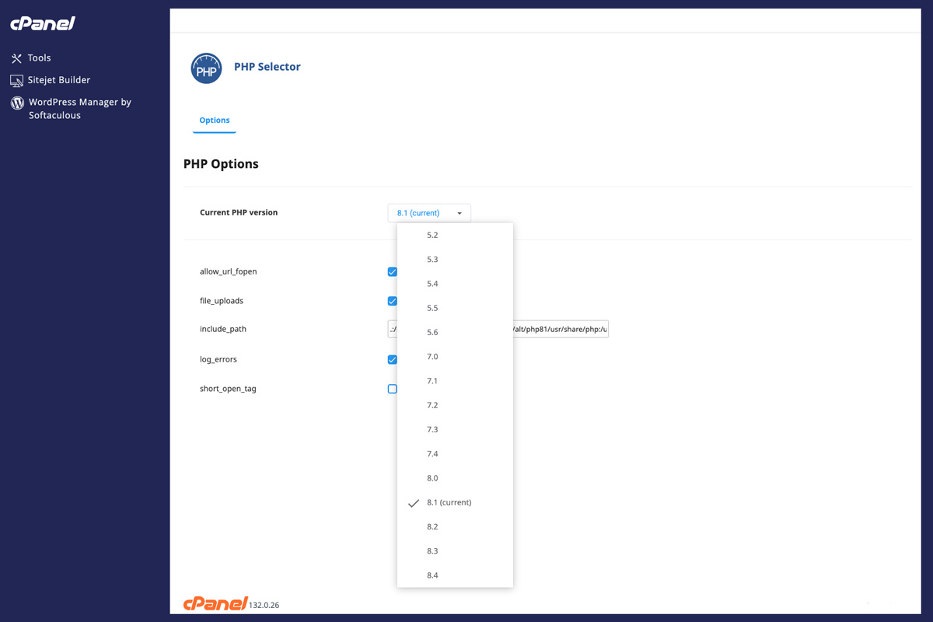Enable the short_open_tag checkbox
The height and width of the screenshot is (622, 933).
393,389
